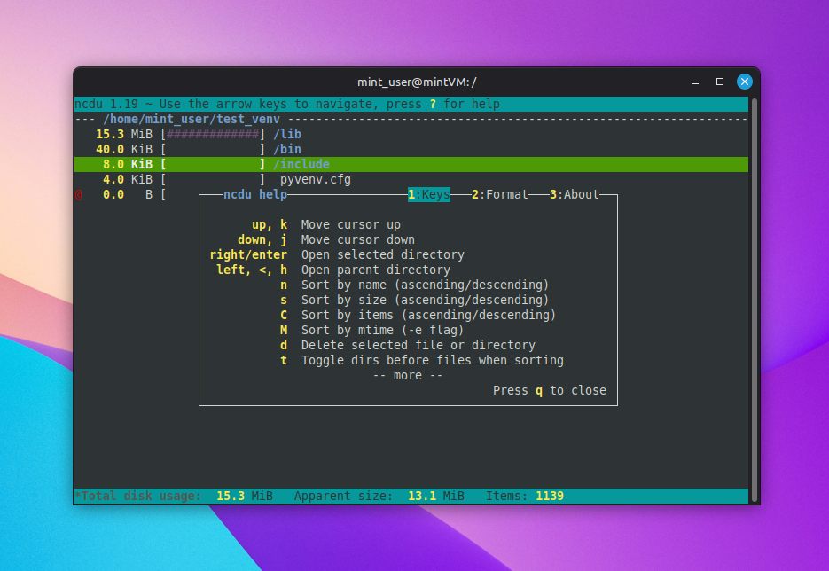Click 'Toggle dirs before files' help line
Viewport: 829px width, 571px height.
pos(433,360)
